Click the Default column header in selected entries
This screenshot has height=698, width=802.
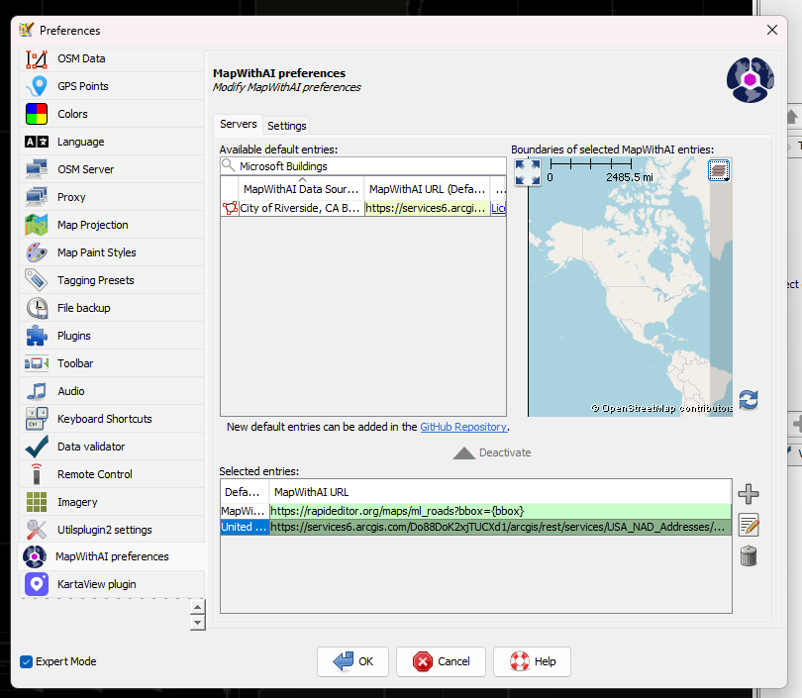[x=245, y=492]
